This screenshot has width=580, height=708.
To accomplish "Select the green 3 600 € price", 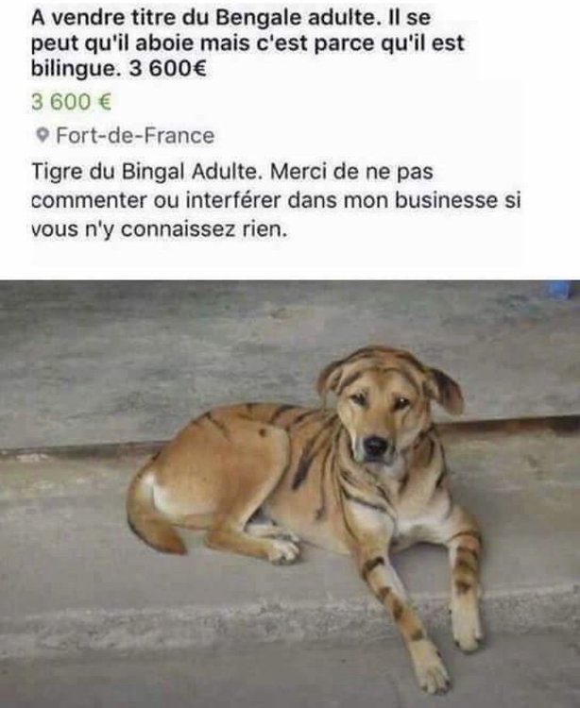I will pos(71,102).
